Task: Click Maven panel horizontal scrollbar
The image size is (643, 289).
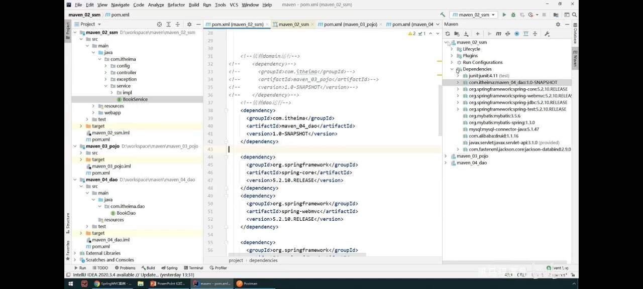Action: 504,262
